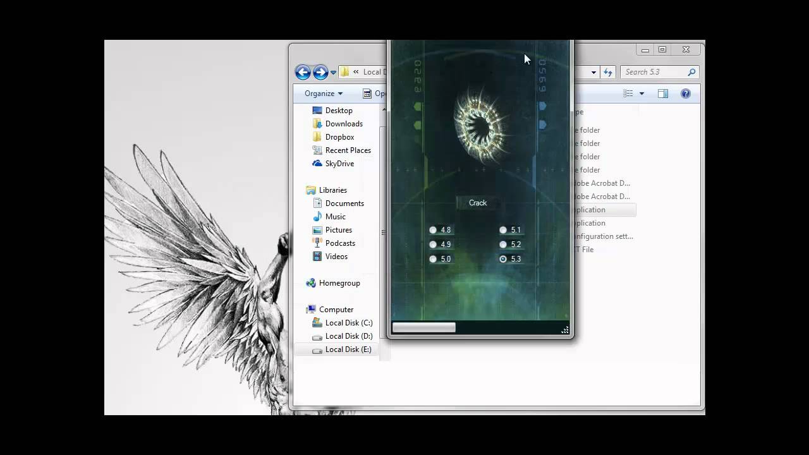Open recent pages dropdown arrow in Explorer

click(x=333, y=73)
